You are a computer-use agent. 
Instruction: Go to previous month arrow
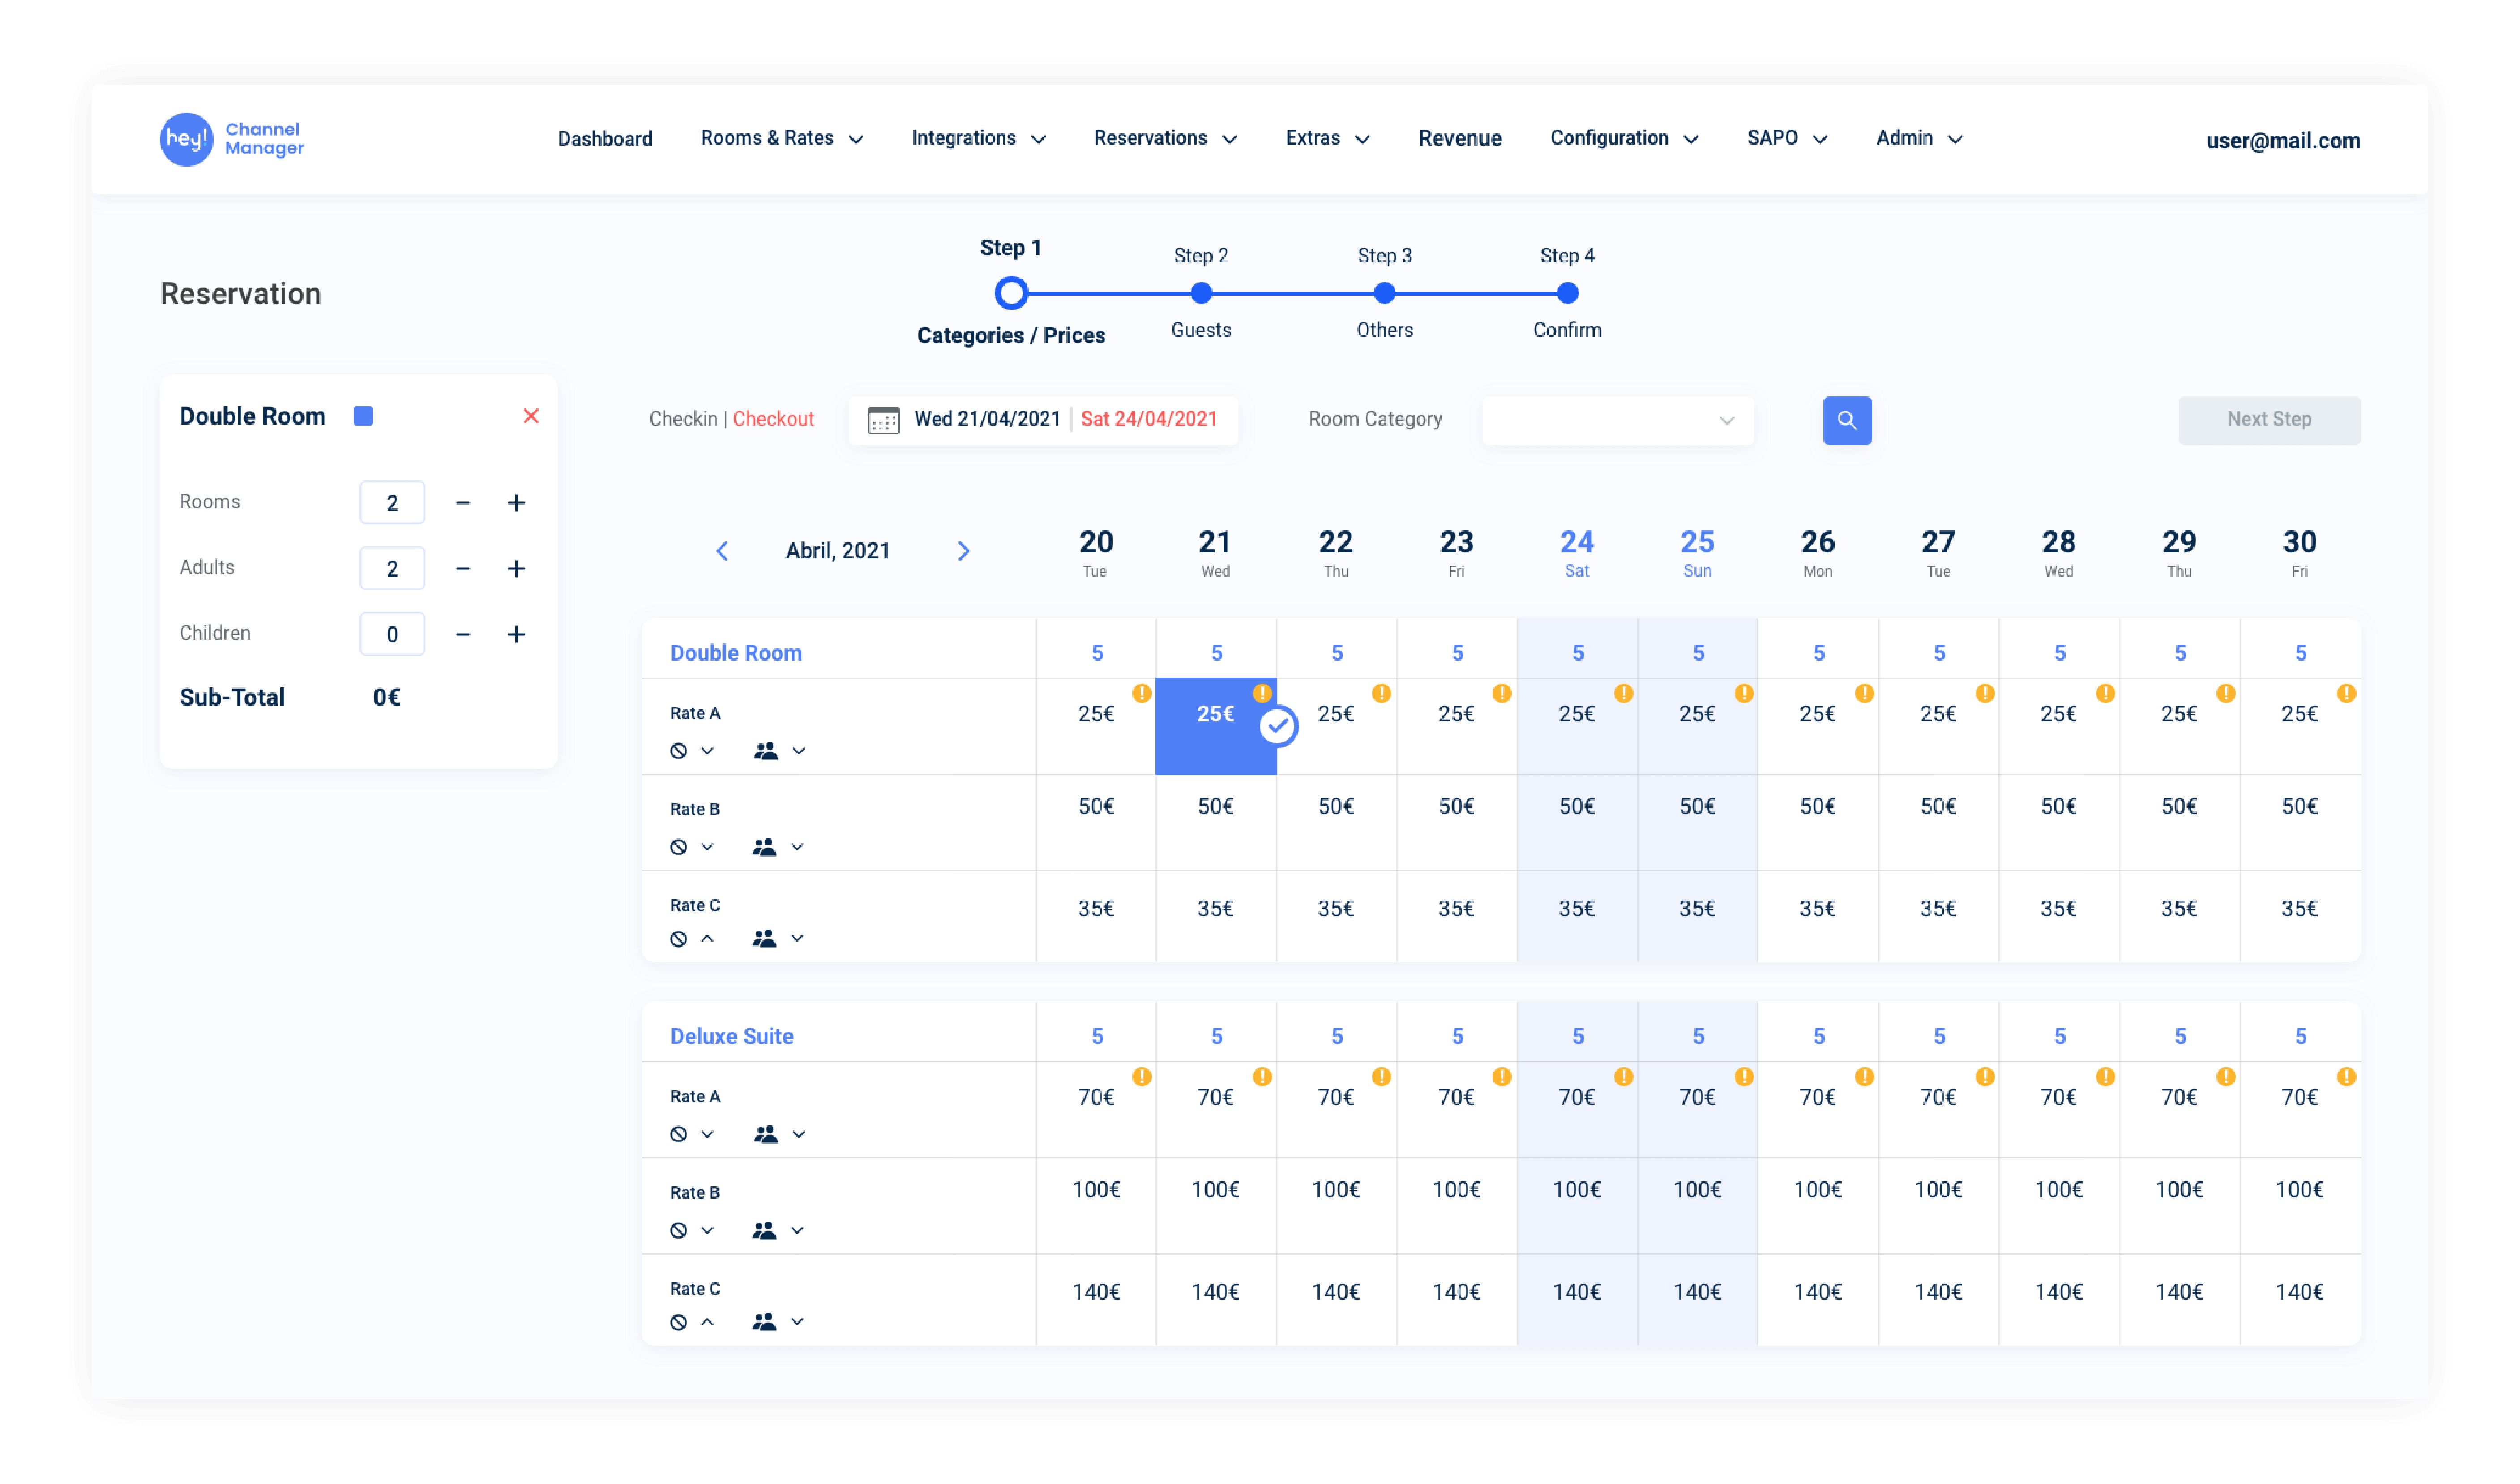coord(722,551)
